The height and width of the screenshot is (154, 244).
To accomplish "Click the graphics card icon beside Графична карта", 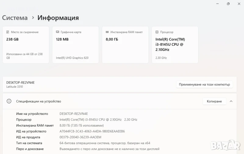I will point(57,32).
